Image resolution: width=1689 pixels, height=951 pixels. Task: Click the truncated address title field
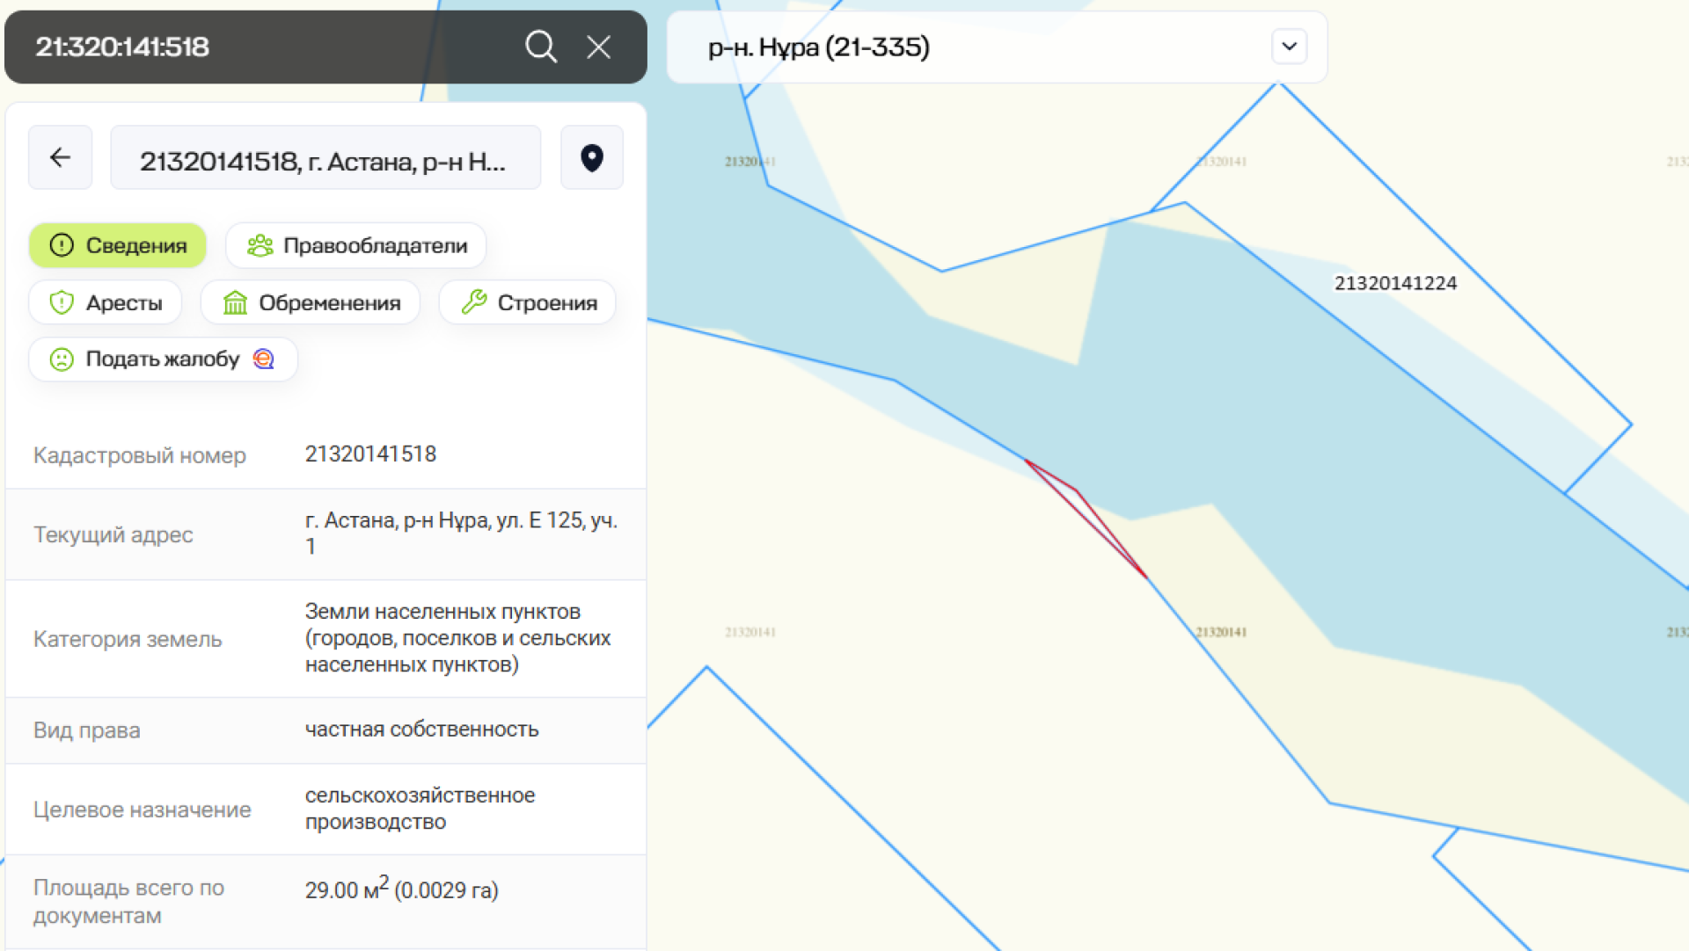(325, 158)
